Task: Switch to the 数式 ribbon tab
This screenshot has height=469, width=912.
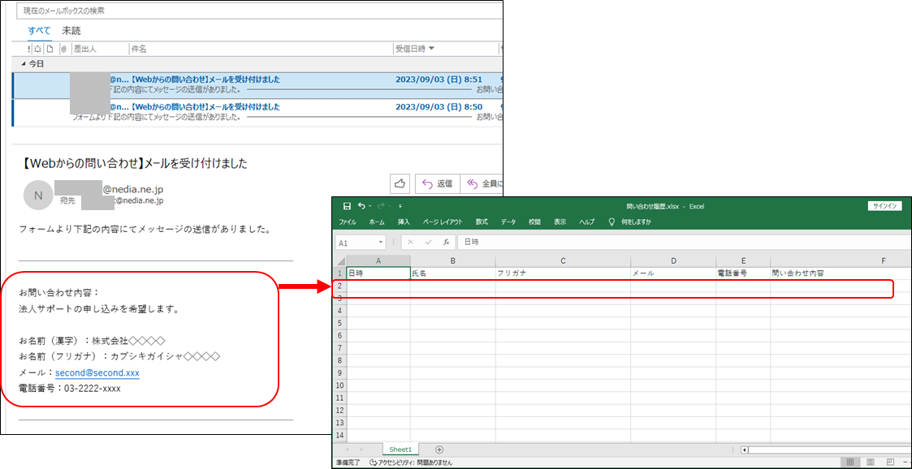Action: [x=482, y=222]
